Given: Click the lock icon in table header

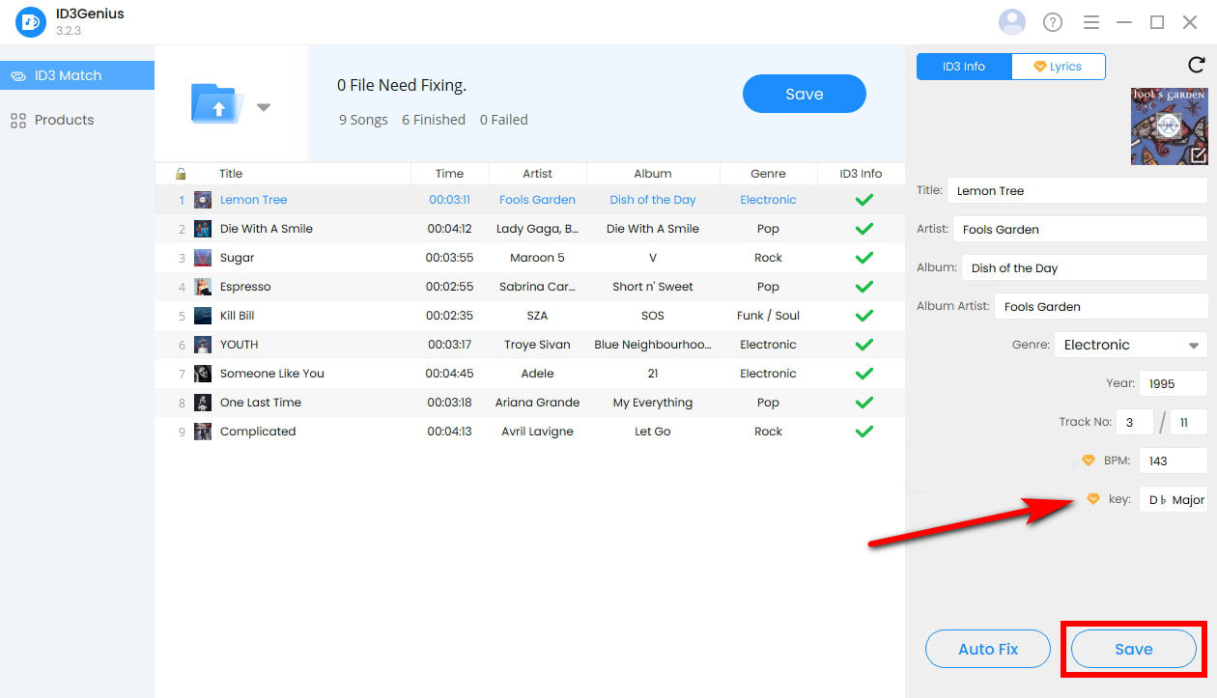Looking at the screenshot, I should coord(181,174).
